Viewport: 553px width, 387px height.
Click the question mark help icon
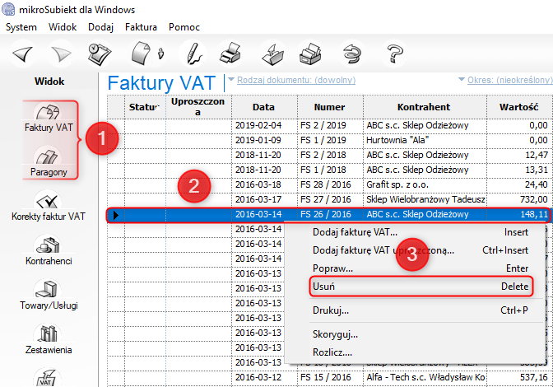click(x=395, y=54)
